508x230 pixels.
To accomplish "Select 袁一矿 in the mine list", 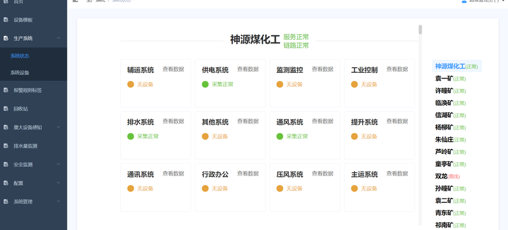I will click(451, 79).
